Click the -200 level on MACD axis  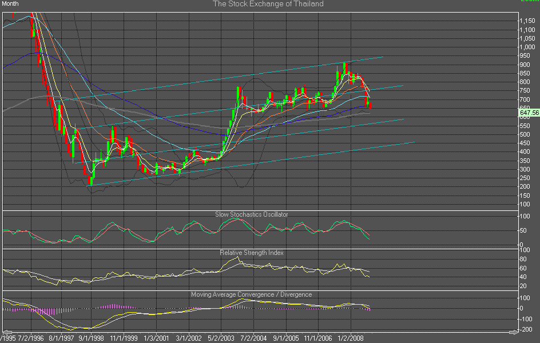tap(526, 330)
